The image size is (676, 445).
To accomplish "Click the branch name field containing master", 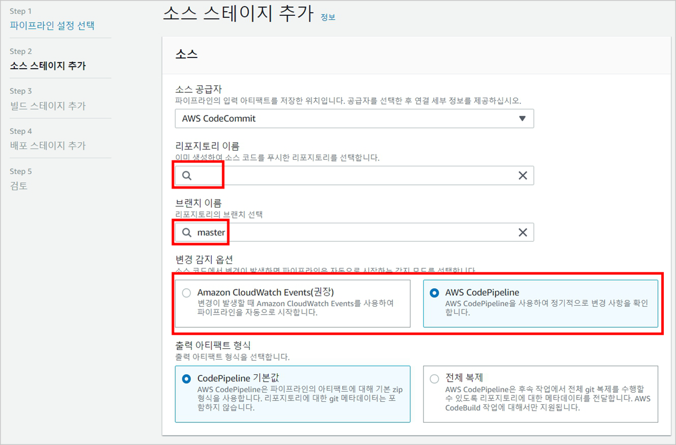I will coord(354,232).
